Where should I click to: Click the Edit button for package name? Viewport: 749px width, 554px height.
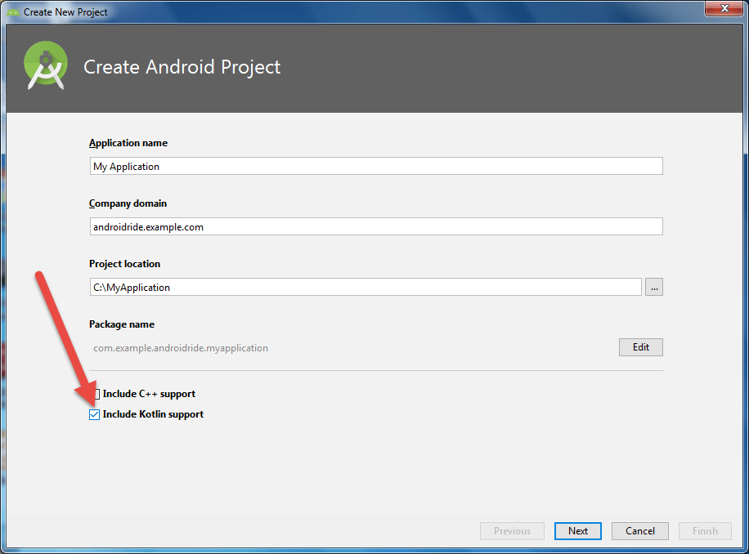pos(640,346)
